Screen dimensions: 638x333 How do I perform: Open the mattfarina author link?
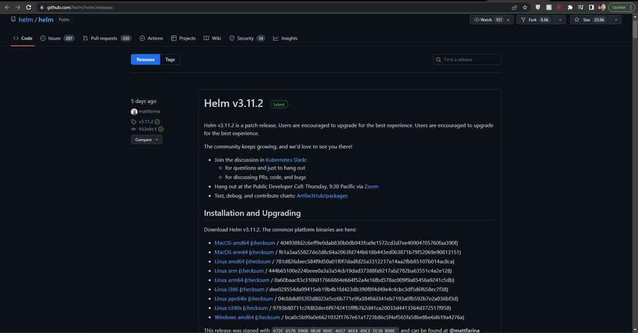pyautogui.click(x=149, y=111)
